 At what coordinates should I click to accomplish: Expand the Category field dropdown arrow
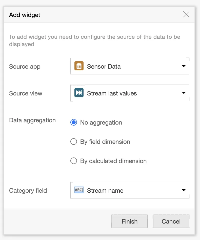(x=184, y=190)
